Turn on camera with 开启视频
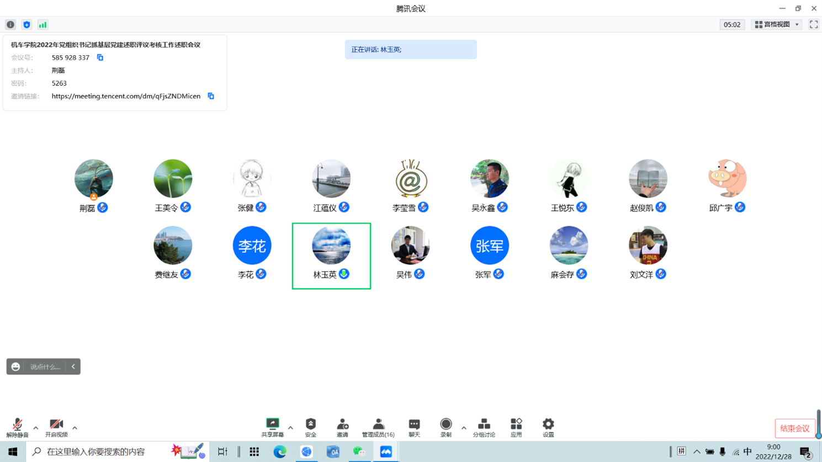The width and height of the screenshot is (822, 462). [x=56, y=427]
